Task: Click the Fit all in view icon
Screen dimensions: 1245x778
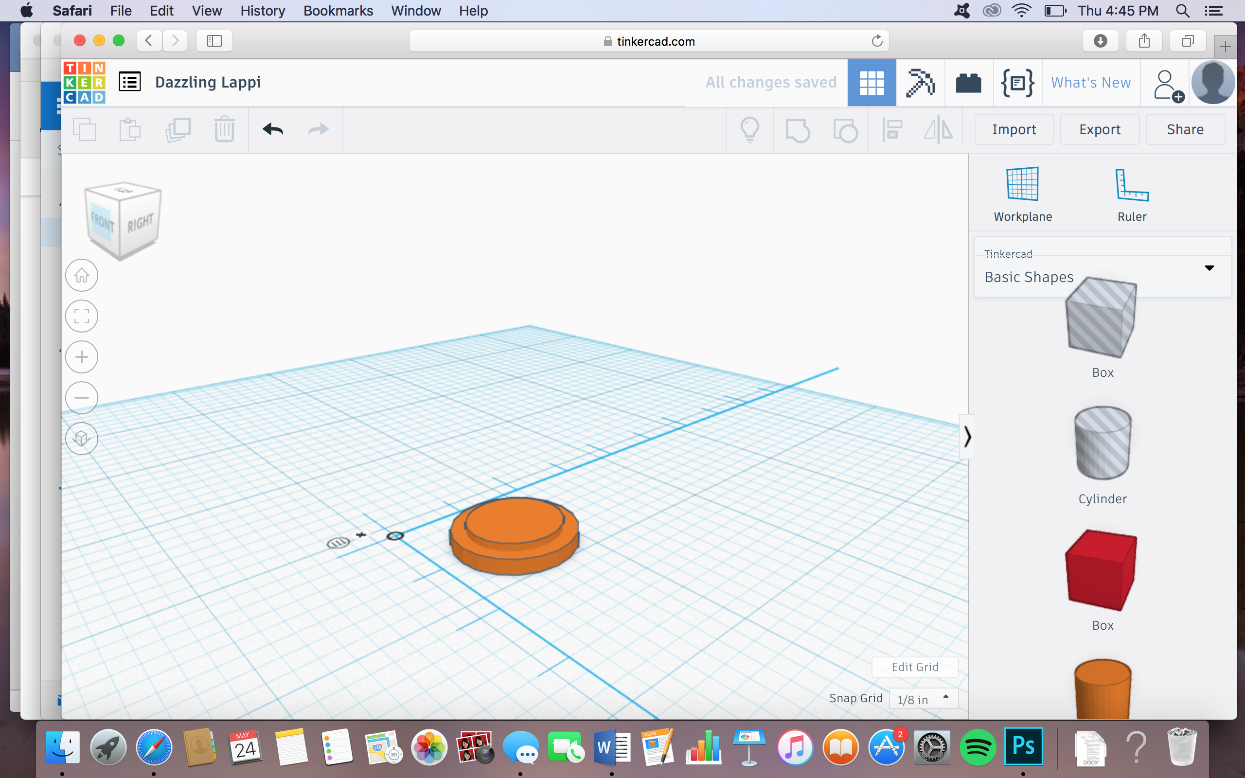Action: coord(82,316)
